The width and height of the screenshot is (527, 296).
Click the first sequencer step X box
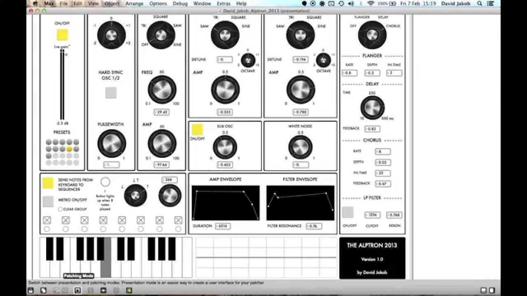47,220
